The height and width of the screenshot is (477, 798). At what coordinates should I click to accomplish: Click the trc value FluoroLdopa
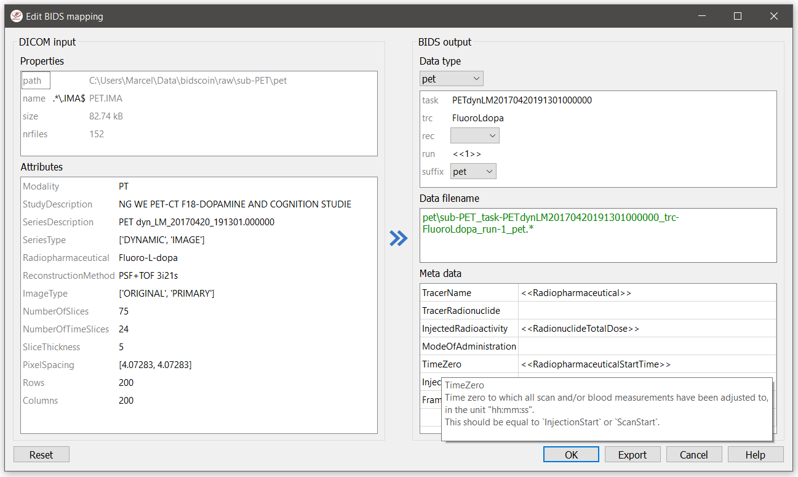(477, 118)
